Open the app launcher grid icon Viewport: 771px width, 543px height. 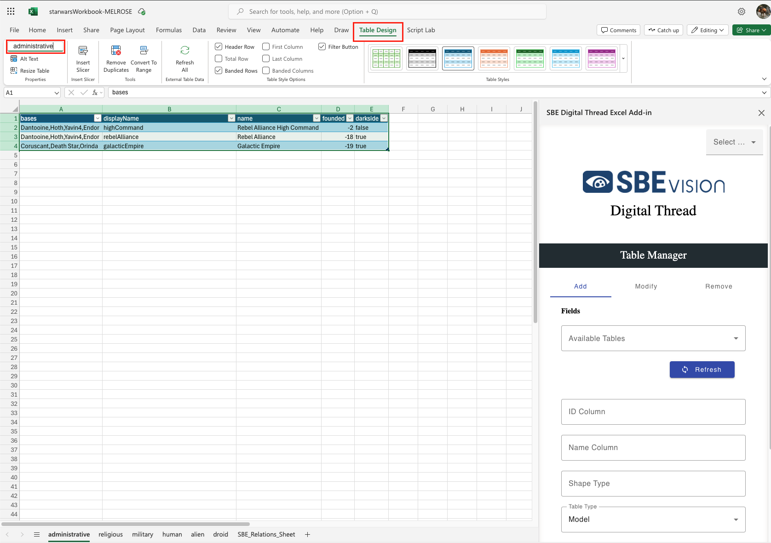pos(11,12)
